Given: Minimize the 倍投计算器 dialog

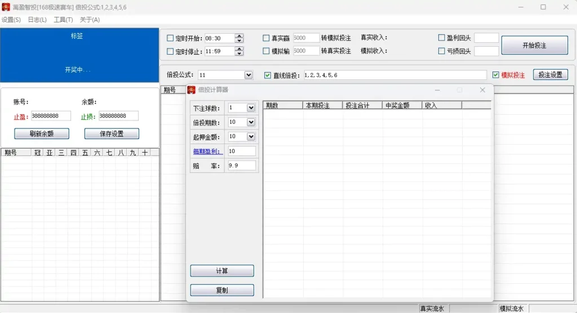Looking at the screenshot, I should point(437,90).
